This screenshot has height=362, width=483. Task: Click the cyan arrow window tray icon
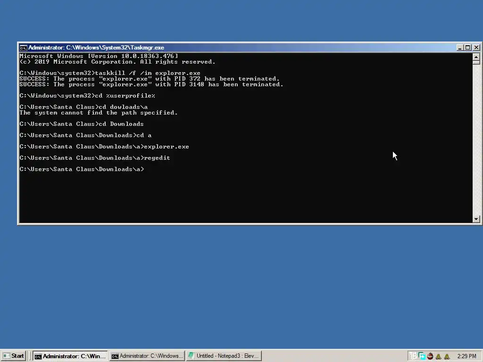[x=422, y=356]
